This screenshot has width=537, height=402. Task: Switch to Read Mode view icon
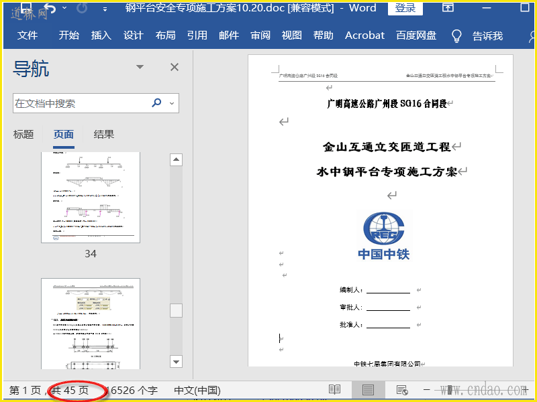[x=334, y=390]
